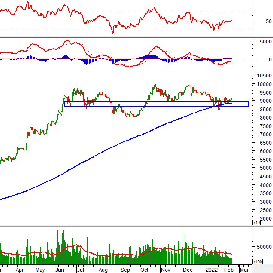The width and height of the screenshot is (273, 273).
Task: Select the Mar label on the time axis
Action: (244, 270)
